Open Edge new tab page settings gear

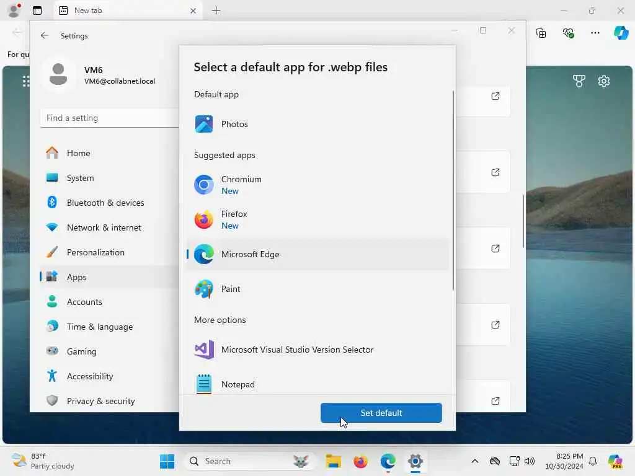pos(604,81)
